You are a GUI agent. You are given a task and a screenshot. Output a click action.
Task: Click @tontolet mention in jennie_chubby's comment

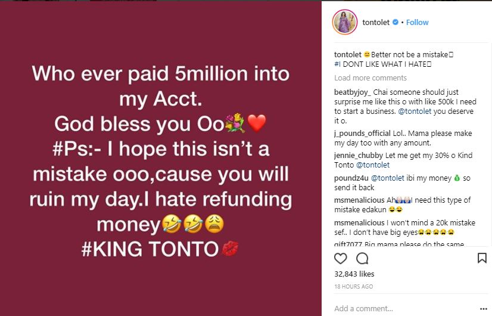372,165
